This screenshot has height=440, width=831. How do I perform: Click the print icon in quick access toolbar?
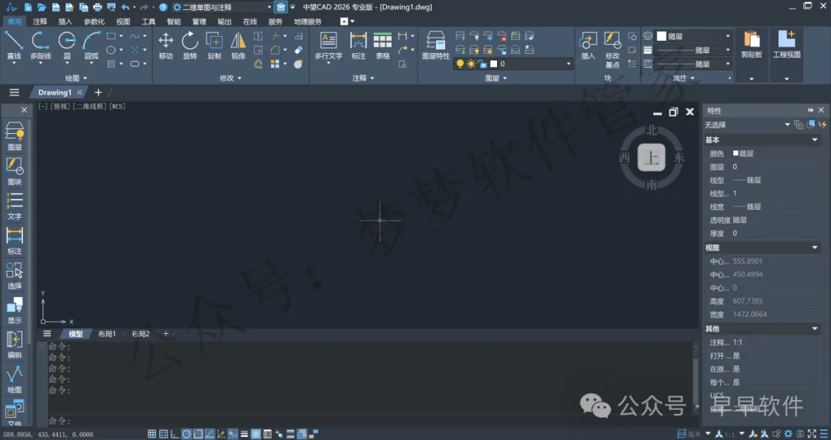[x=97, y=8]
